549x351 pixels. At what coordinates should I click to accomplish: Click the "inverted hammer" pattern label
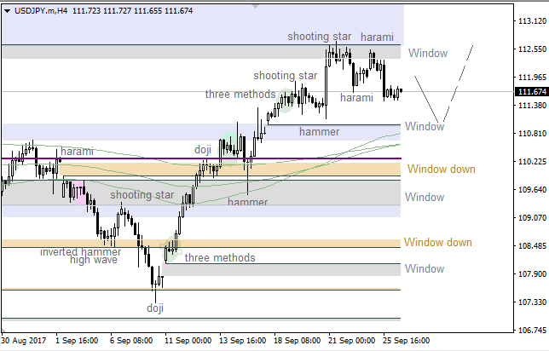click(81, 252)
